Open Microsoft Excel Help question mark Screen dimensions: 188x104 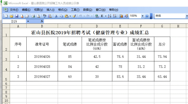(147, 16)
